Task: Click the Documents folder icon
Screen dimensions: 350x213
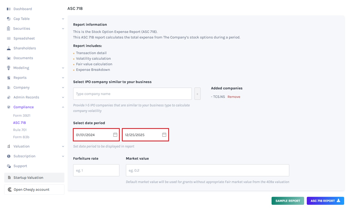Action: pyautogui.click(x=9, y=58)
